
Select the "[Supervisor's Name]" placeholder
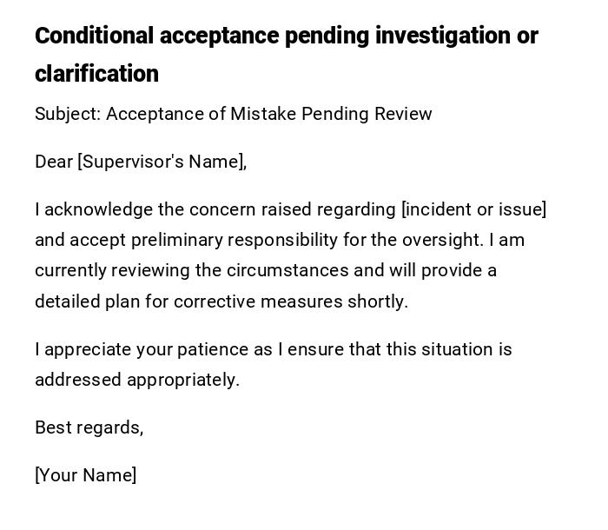pyautogui.click(x=162, y=162)
